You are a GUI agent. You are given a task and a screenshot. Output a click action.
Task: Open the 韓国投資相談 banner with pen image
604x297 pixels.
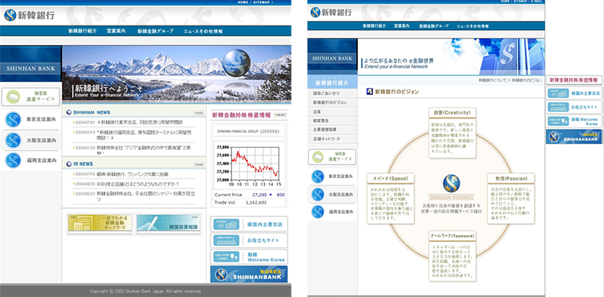[168, 225]
